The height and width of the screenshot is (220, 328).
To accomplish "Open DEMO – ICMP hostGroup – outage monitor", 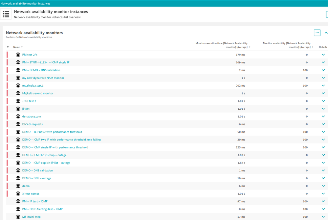I will pyautogui.click(x=44, y=155).
